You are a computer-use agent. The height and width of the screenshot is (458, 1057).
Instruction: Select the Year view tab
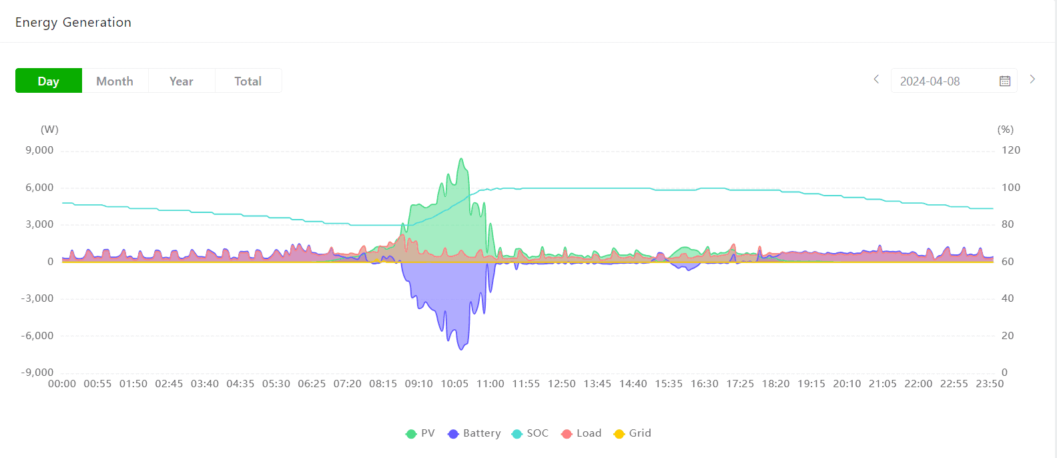coord(182,81)
